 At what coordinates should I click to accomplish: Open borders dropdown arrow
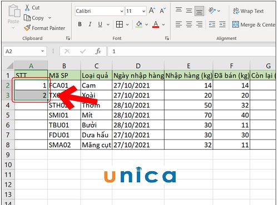pos(127,24)
